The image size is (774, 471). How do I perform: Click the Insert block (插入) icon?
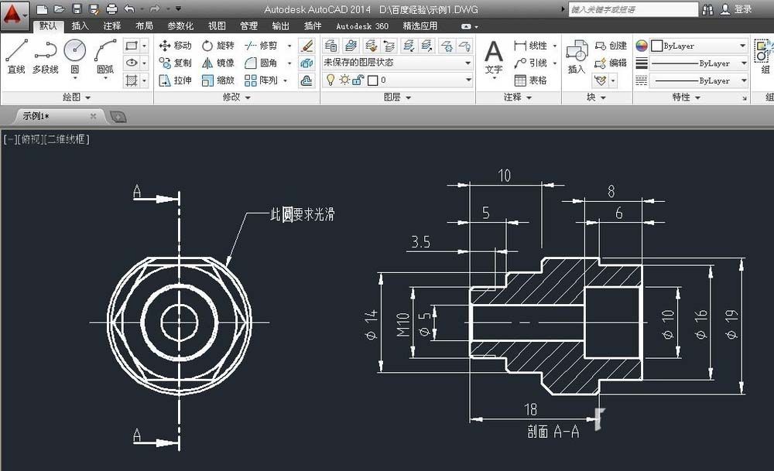[576, 57]
